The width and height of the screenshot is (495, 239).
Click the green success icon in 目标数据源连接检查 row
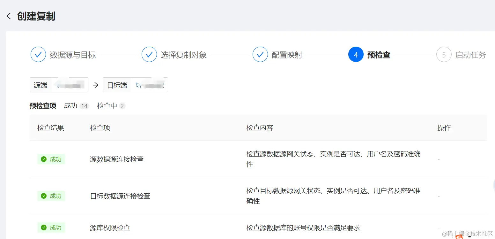44,196
